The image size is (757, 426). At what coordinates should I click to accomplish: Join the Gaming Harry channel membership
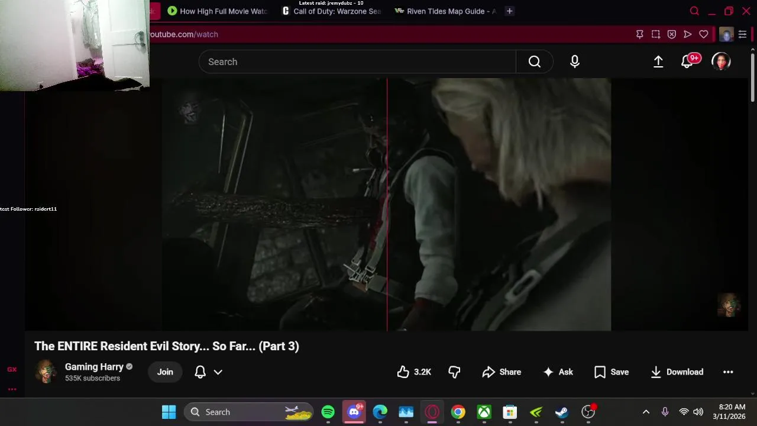[165, 372]
